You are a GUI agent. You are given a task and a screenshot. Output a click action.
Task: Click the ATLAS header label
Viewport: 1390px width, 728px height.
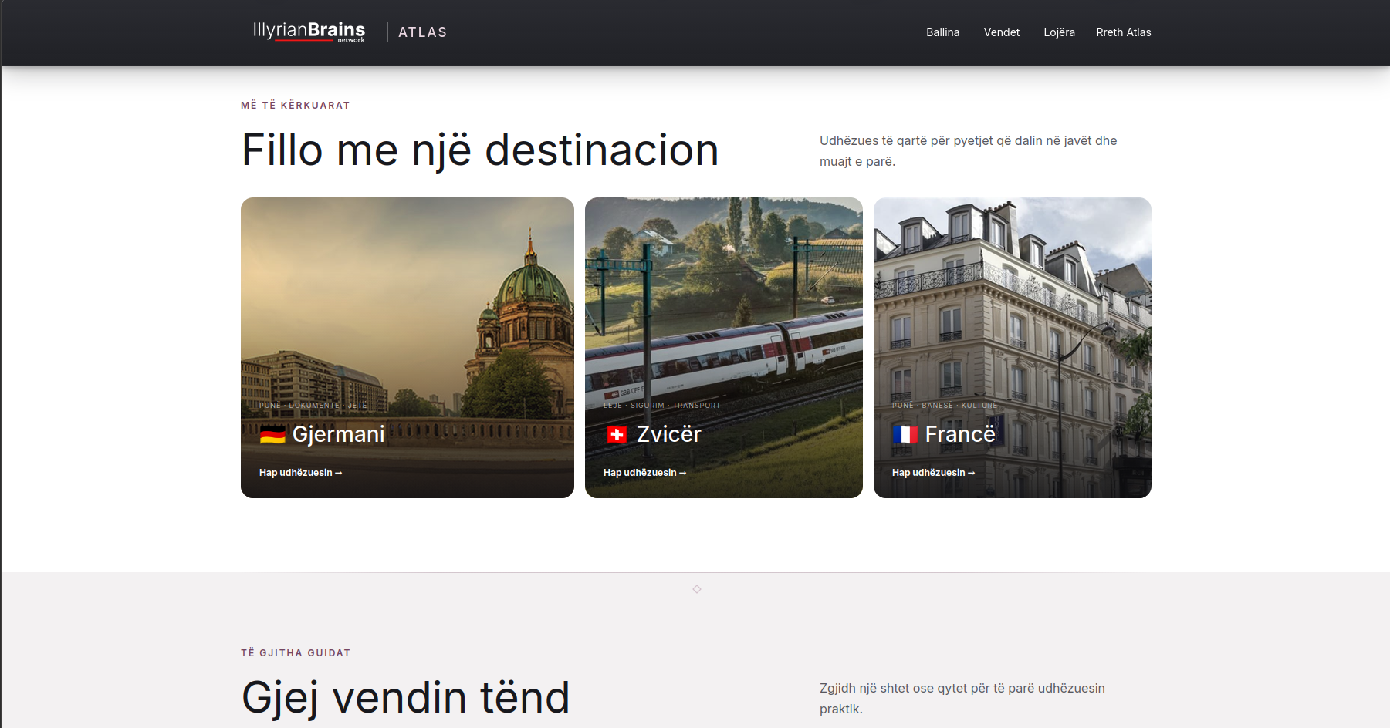pos(423,32)
